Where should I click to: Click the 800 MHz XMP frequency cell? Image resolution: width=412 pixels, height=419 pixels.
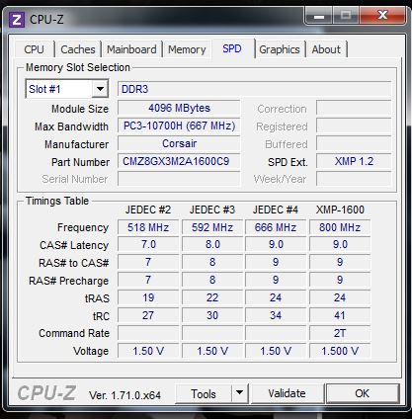pos(340,227)
